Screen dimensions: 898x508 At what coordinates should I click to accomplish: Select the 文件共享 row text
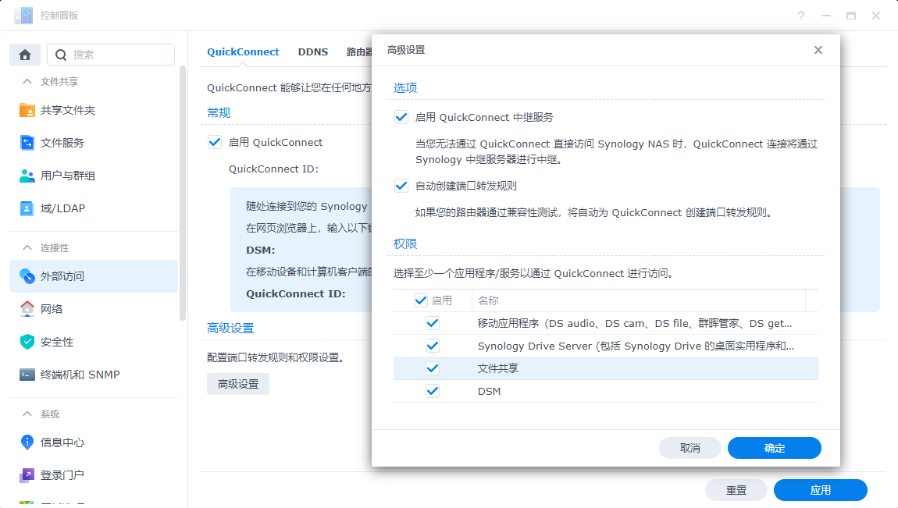[x=497, y=368]
